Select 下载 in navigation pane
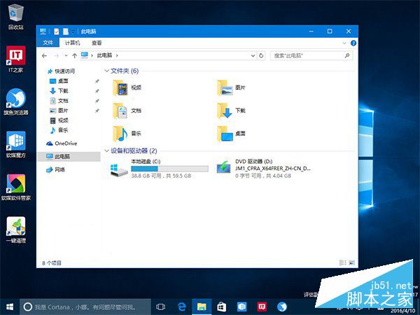420x315 pixels. pyautogui.click(x=59, y=91)
